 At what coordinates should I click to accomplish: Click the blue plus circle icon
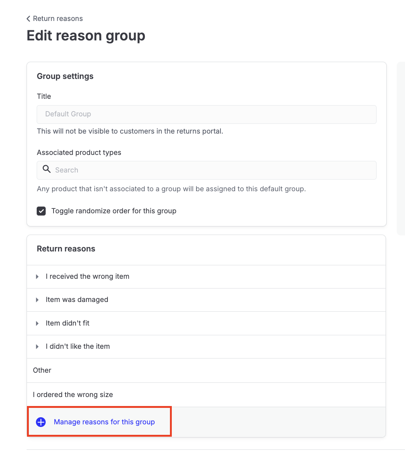pyautogui.click(x=41, y=422)
